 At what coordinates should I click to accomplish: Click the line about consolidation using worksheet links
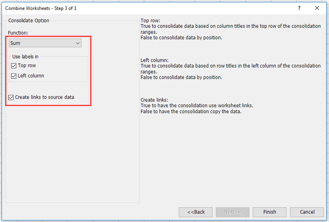pos(197,106)
